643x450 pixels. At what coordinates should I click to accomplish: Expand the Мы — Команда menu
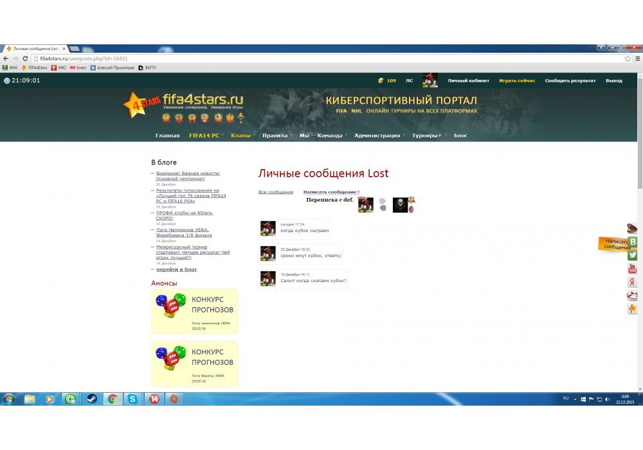(x=321, y=136)
